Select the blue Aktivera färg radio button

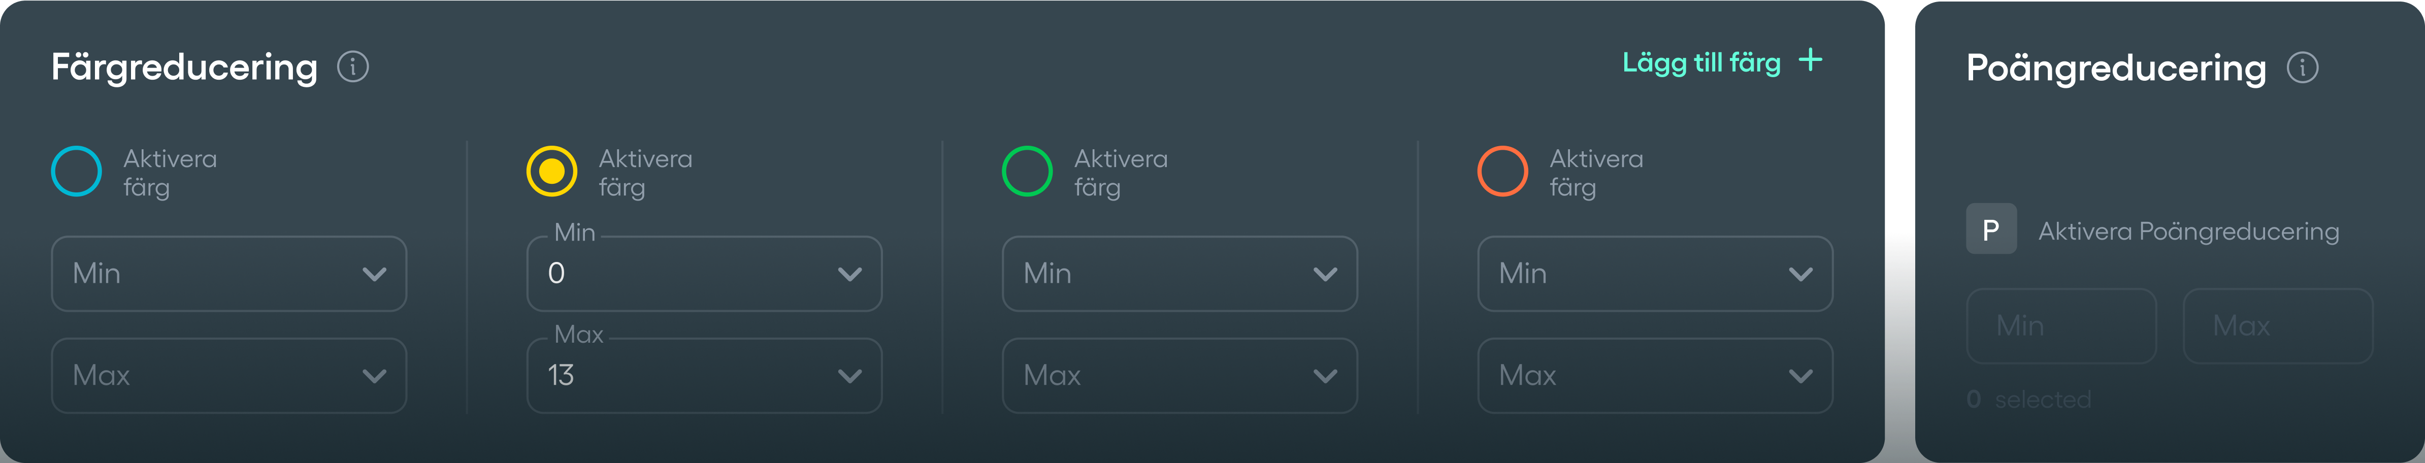click(76, 171)
